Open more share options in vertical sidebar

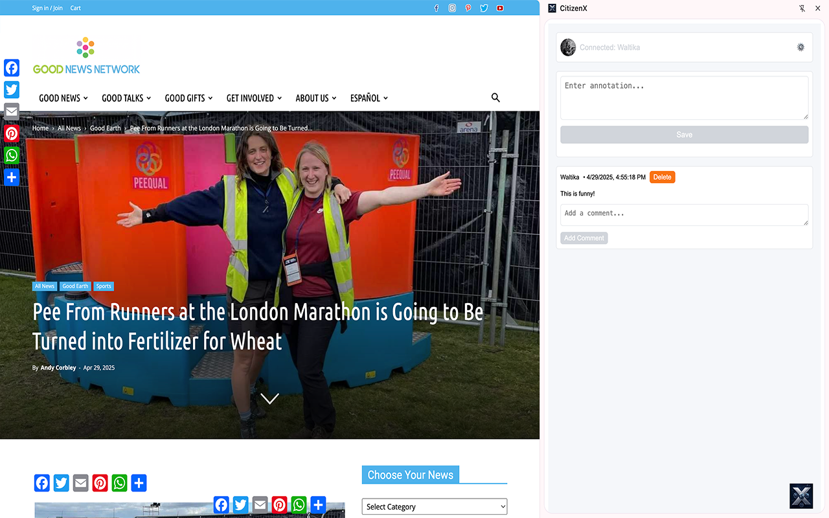coord(12,177)
